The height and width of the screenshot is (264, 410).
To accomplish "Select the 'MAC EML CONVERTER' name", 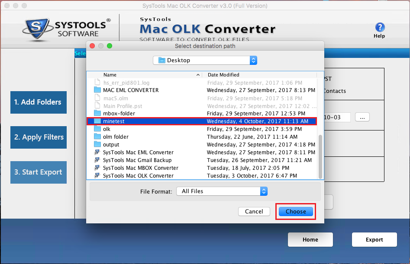I will pos(131,90).
